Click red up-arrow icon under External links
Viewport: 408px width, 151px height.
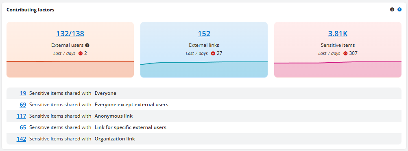coord(213,53)
